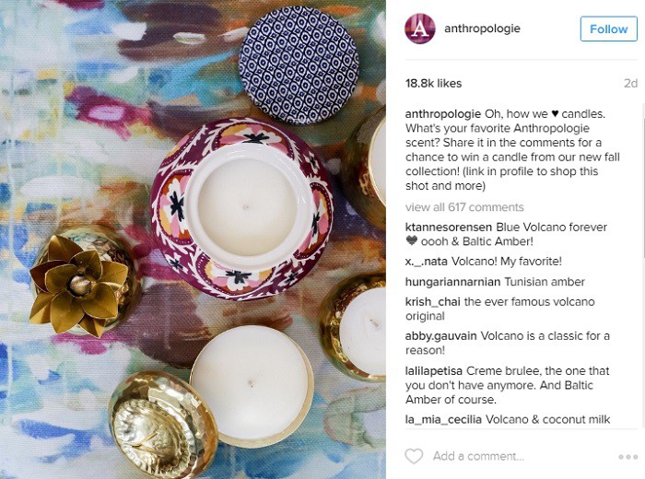The image size is (645, 479).
Task: Open anthropologie username in the header
Action: [482, 29]
